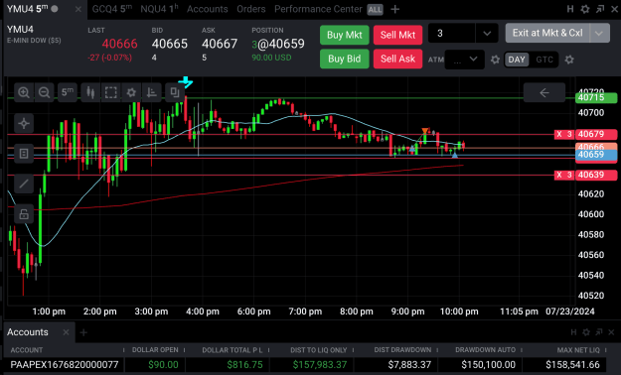Click the duplicate chart window icon
Image resolution: width=621 pixels, height=375 pixels.
click(x=175, y=92)
